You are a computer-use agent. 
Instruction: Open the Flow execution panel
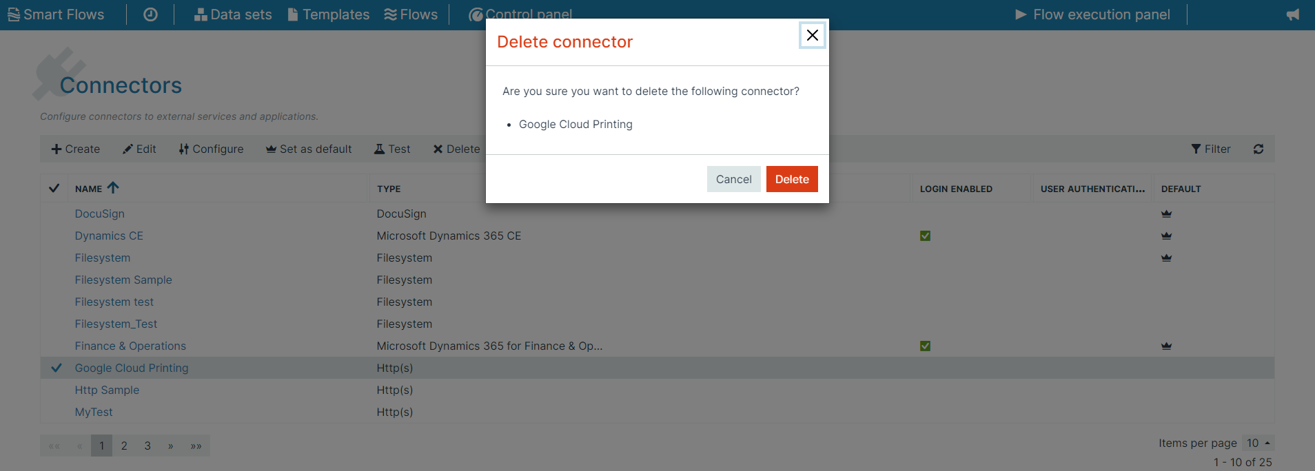tap(1093, 14)
